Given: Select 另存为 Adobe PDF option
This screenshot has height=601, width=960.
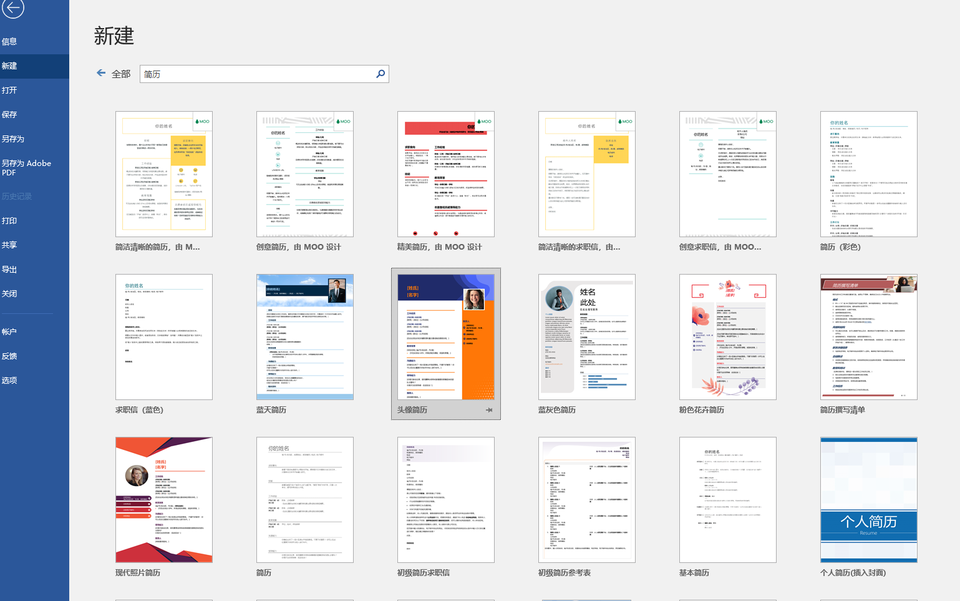Looking at the screenshot, I should tap(34, 167).
